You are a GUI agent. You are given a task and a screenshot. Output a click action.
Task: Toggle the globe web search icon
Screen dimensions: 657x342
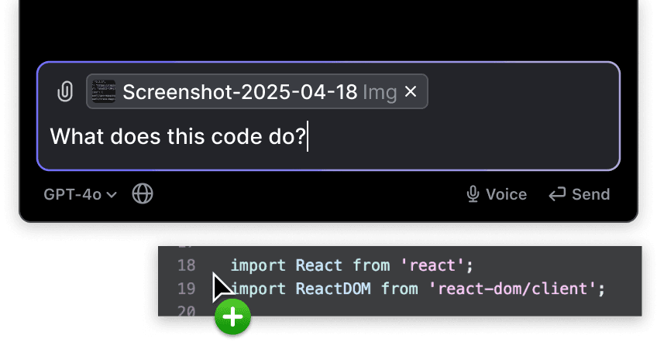point(143,193)
